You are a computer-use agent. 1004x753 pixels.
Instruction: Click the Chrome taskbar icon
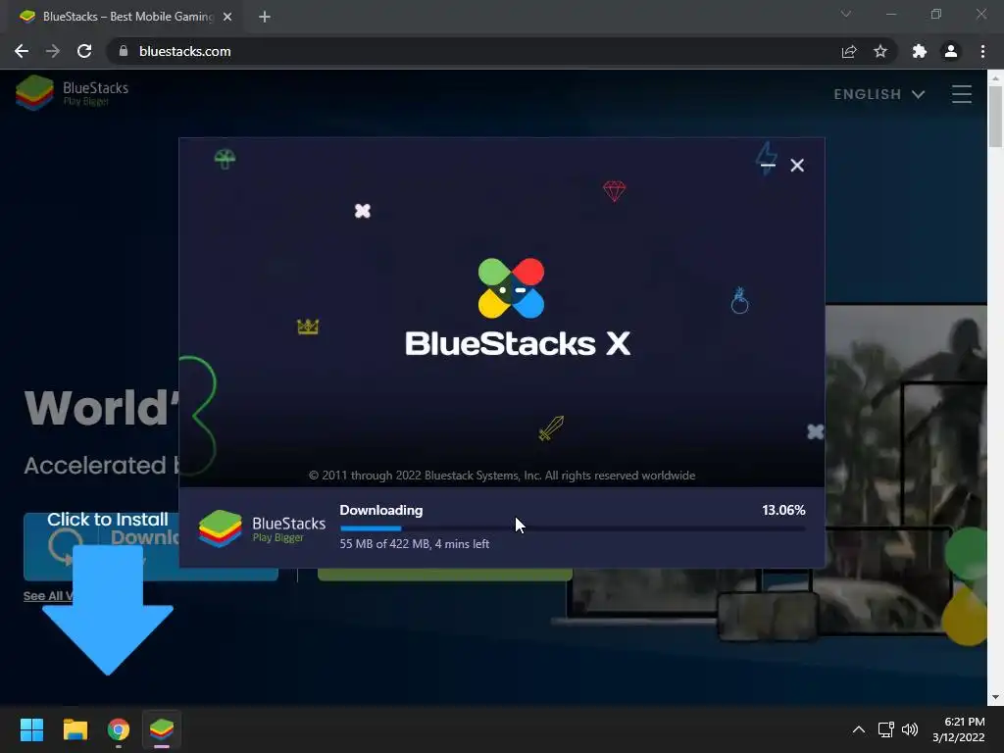(119, 729)
